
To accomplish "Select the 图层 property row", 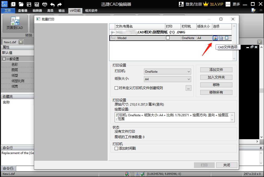I will (17, 70).
